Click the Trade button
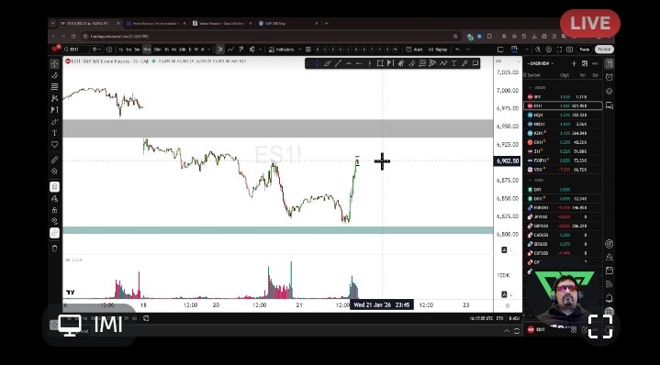660x365 pixels. (x=584, y=50)
